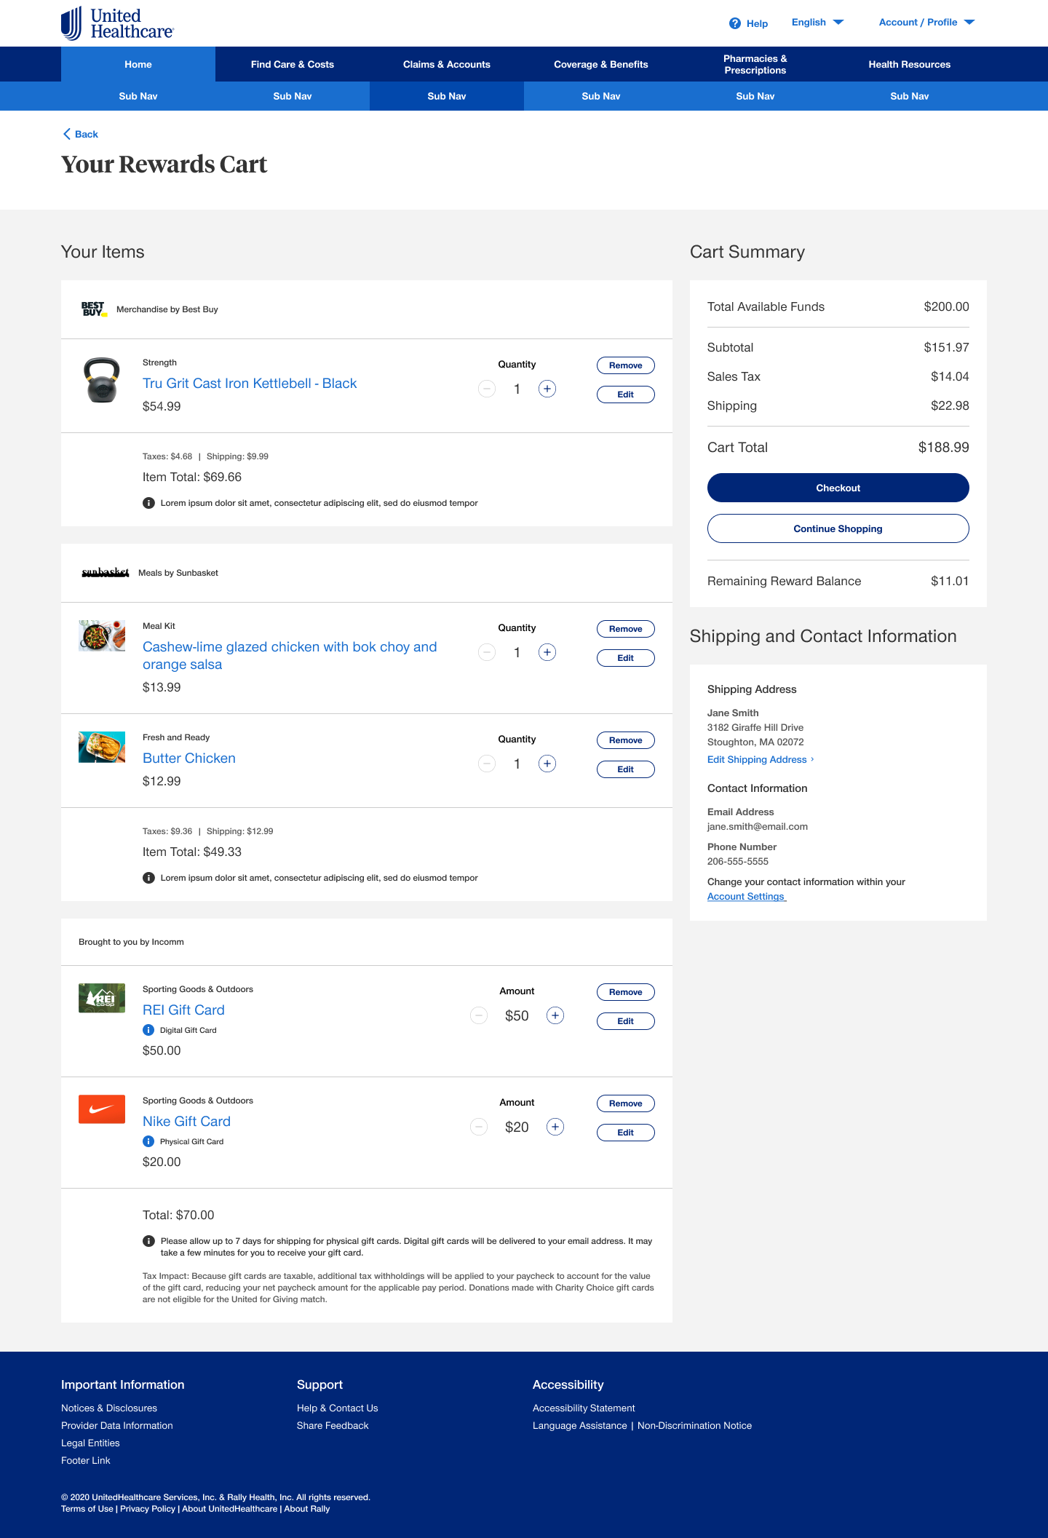
Task: Open Health Resources menu
Action: tap(910, 64)
